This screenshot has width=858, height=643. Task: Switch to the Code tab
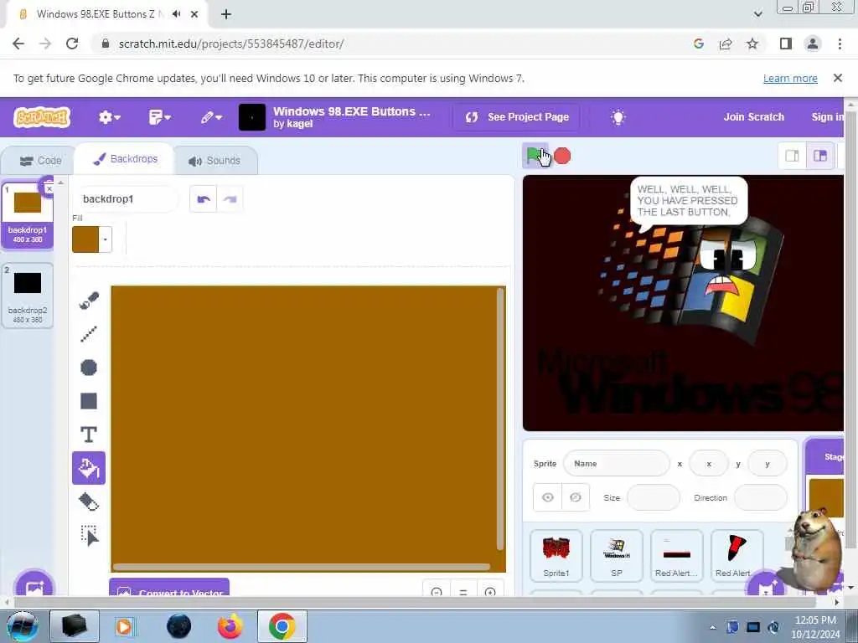[x=40, y=160]
